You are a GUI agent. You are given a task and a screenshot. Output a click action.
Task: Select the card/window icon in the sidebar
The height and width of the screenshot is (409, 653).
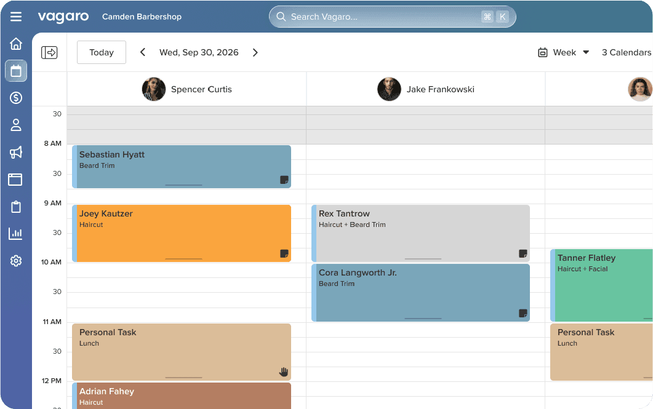[x=16, y=179]
